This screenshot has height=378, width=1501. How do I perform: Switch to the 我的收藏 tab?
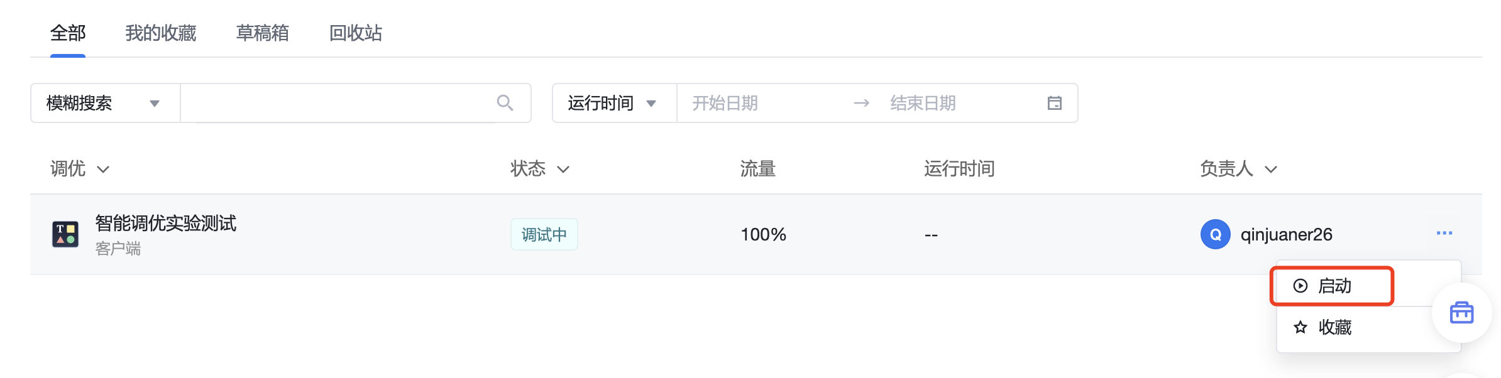click(160, 33)
